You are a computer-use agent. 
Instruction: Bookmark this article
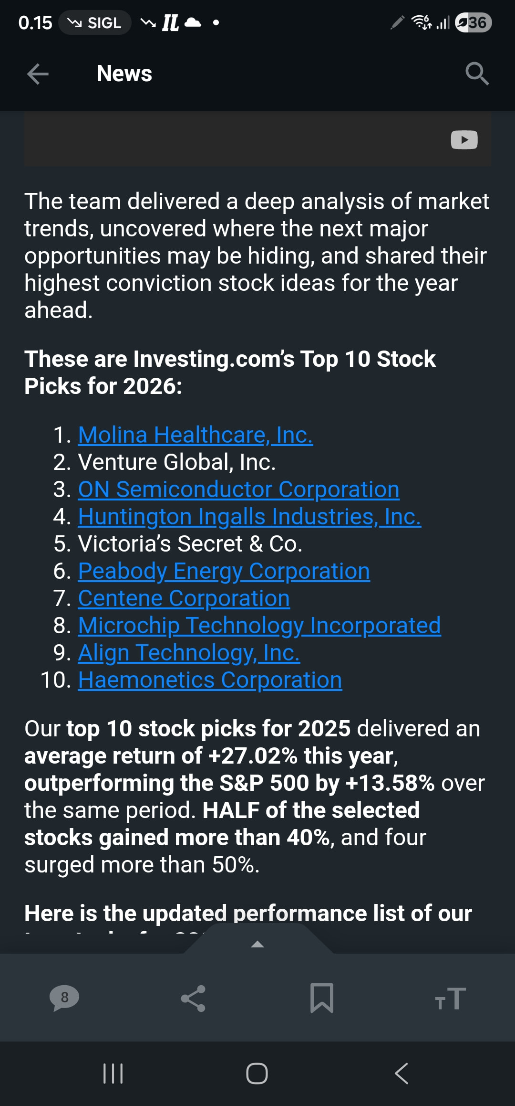pyautogui.click(x=322, y=998)
